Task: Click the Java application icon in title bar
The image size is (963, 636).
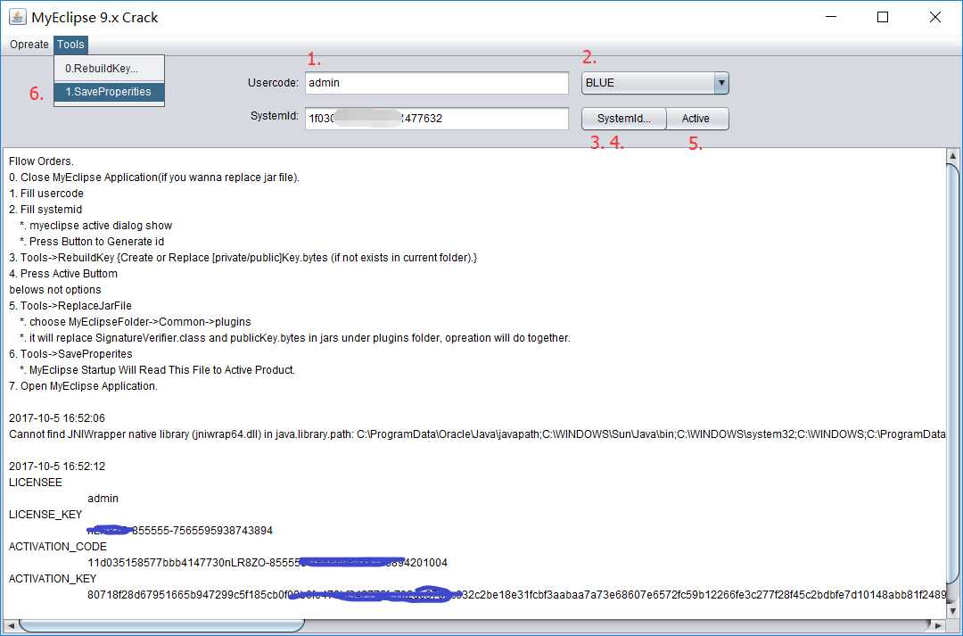Action: point(17,17)
